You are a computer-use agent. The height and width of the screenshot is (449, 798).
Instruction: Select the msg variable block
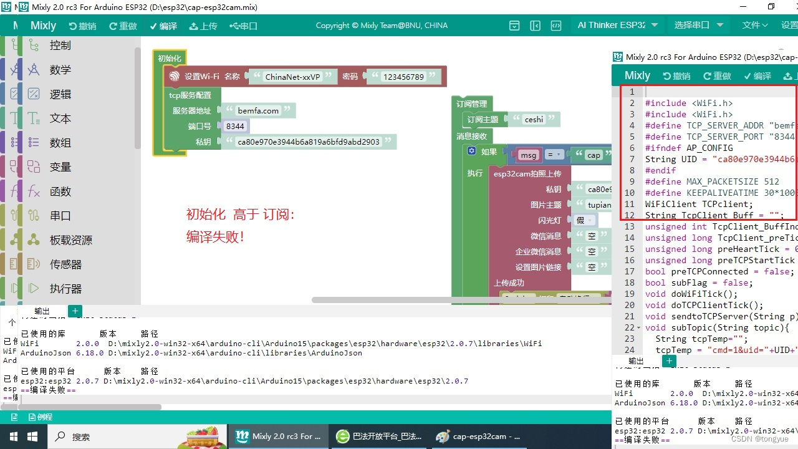[529, 155]
